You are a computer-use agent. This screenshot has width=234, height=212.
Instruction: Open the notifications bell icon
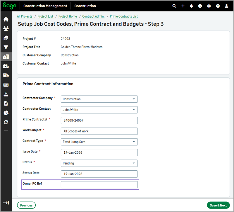point(191,6)
